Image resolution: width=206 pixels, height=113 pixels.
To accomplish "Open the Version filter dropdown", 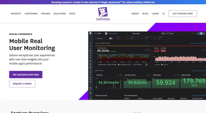I will pos(150,39).
